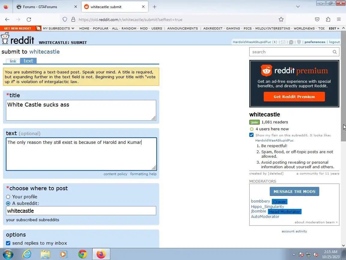The height and width of the screenshot is (260, 346).
Task: Open the mail envelope inbox icon
Action: [283, 42]
